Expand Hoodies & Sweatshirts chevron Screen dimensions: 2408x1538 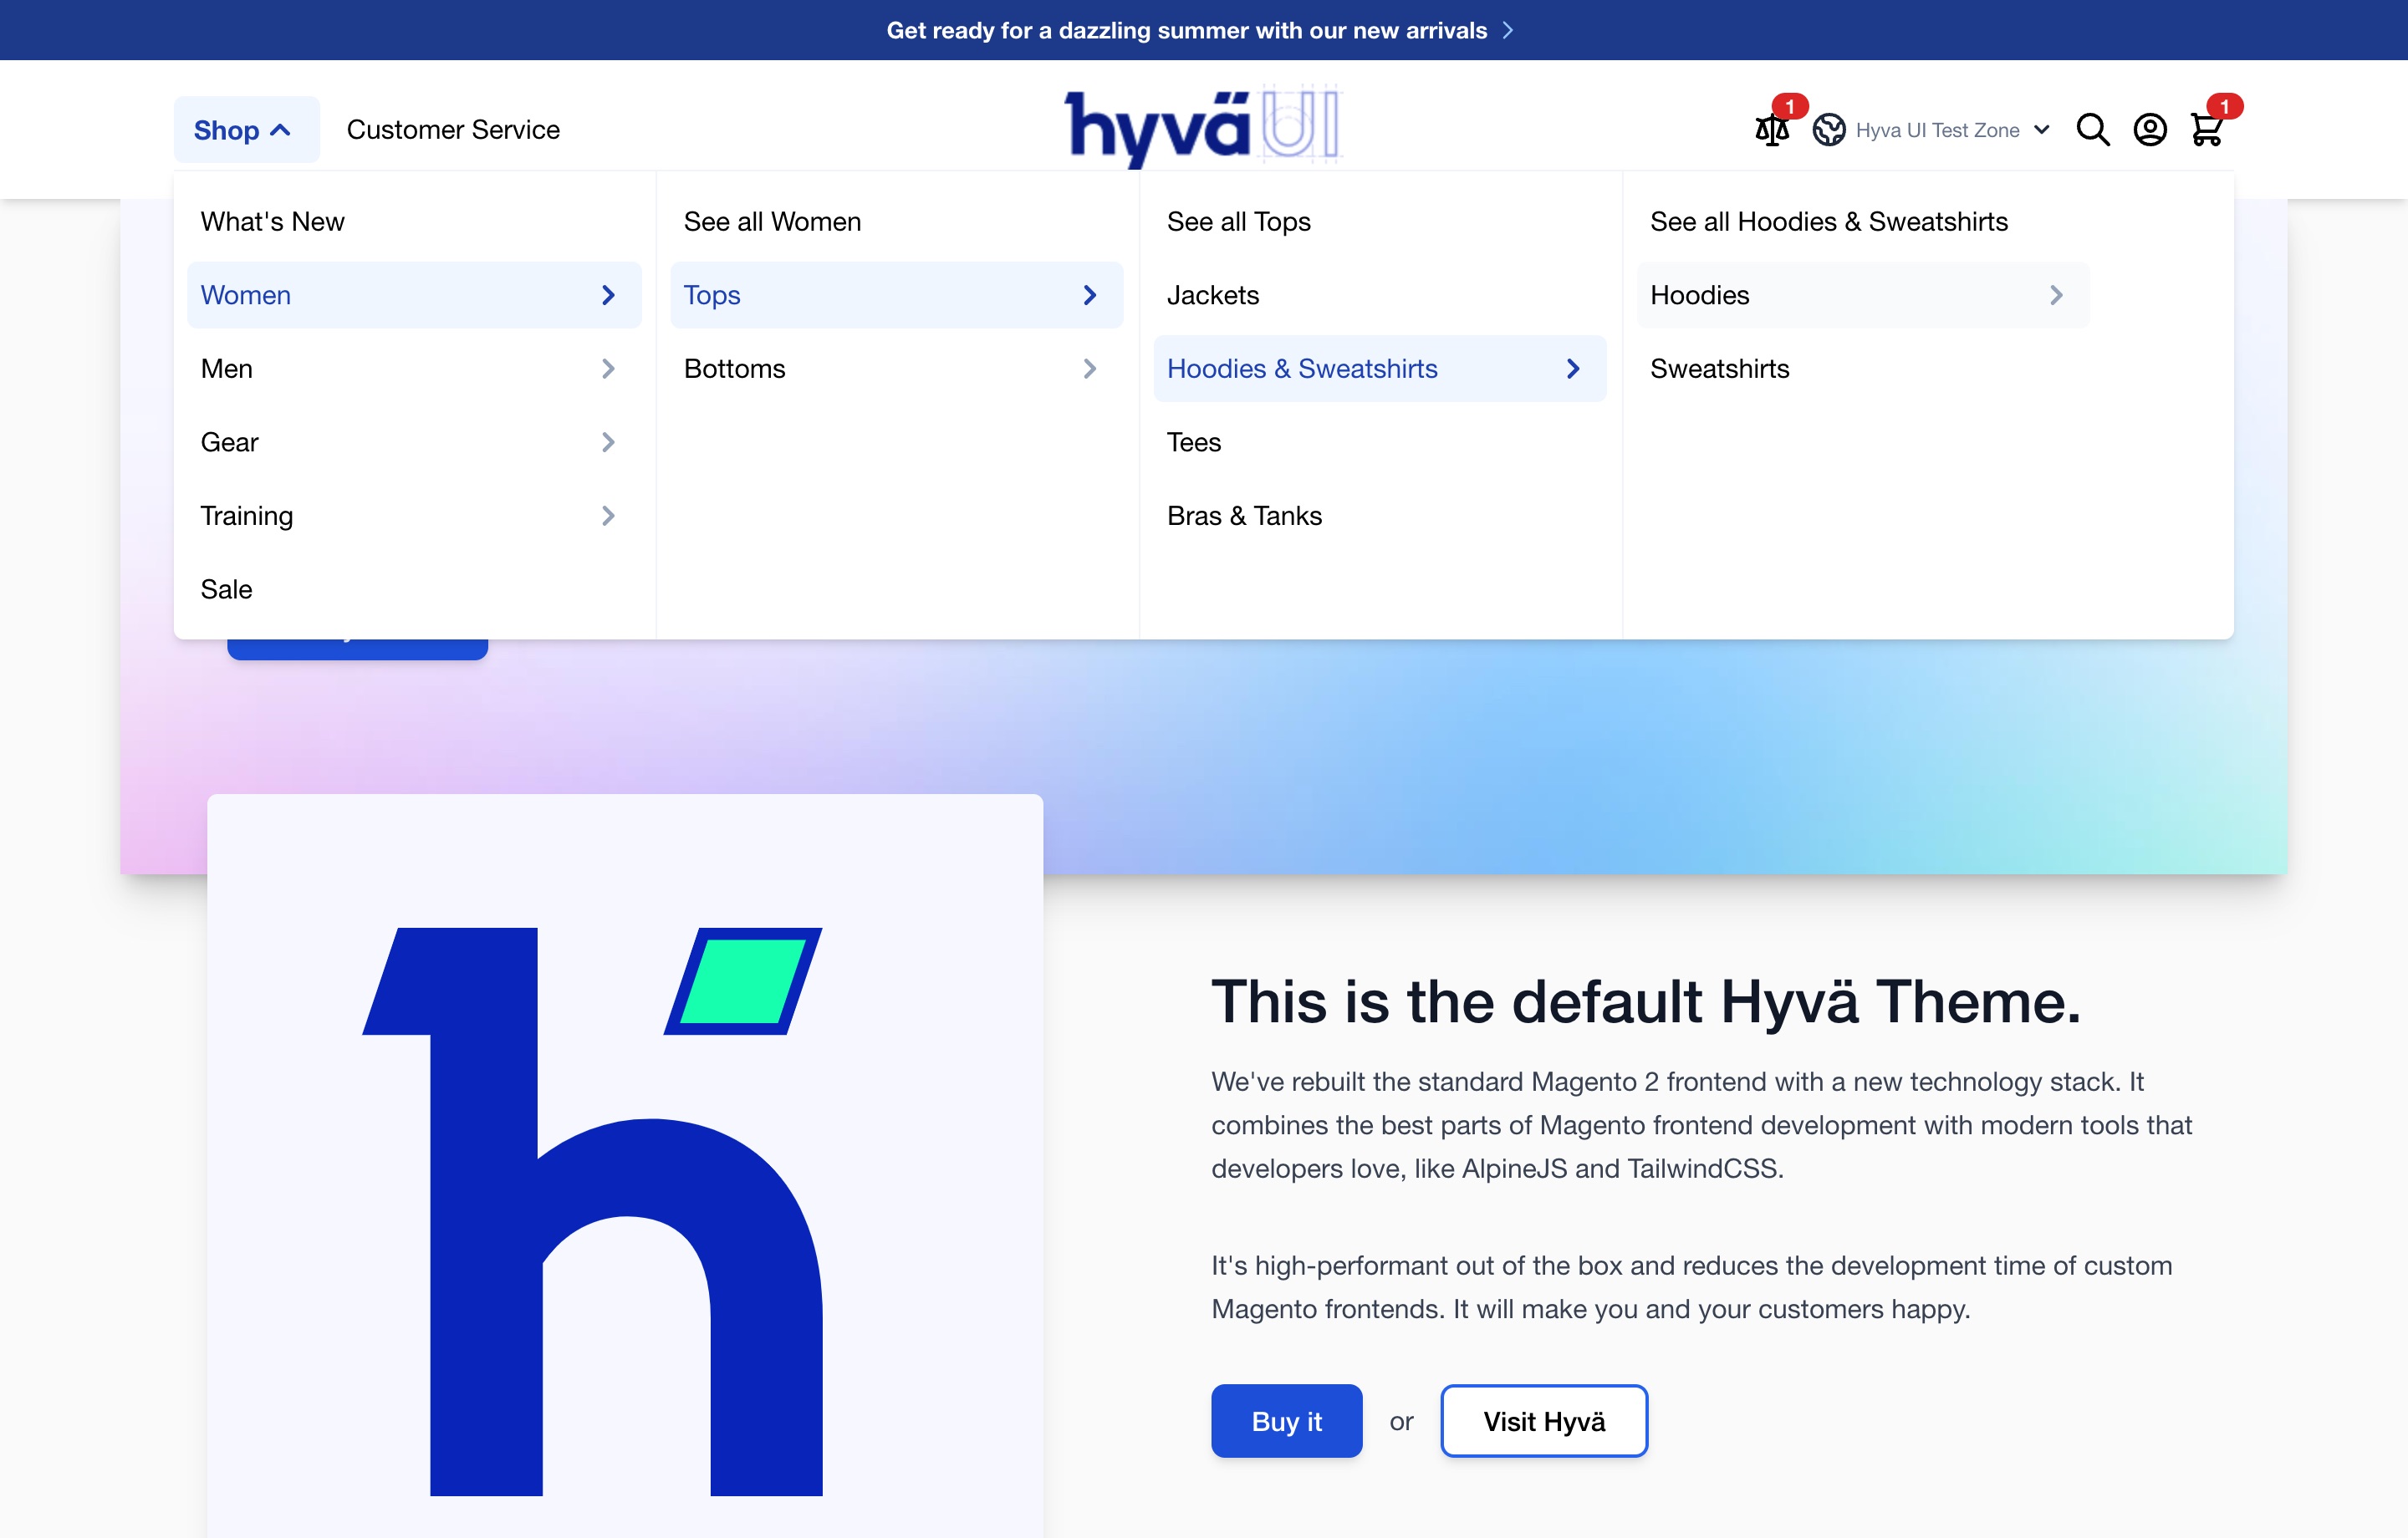(1573, 369)
